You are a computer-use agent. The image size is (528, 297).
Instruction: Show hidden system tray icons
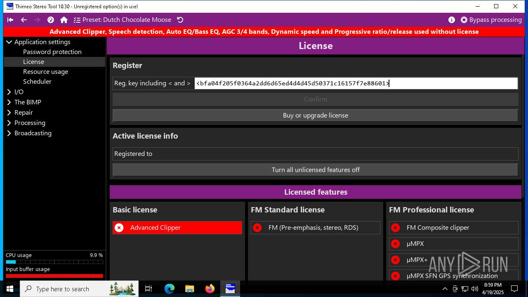(445, 289)
